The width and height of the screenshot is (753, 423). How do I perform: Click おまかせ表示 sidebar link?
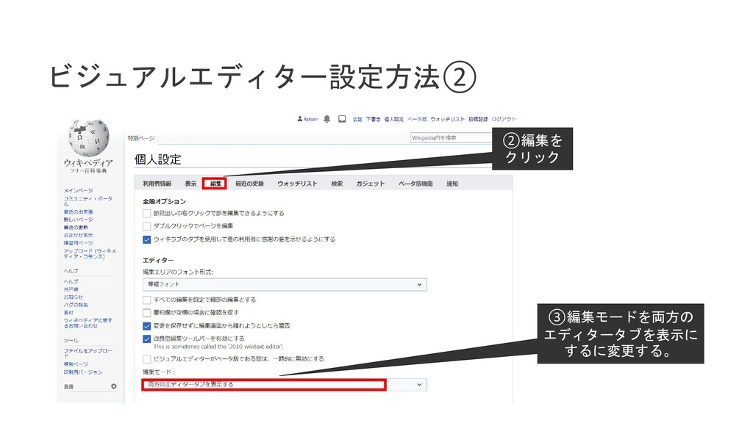tap(78, 235)
